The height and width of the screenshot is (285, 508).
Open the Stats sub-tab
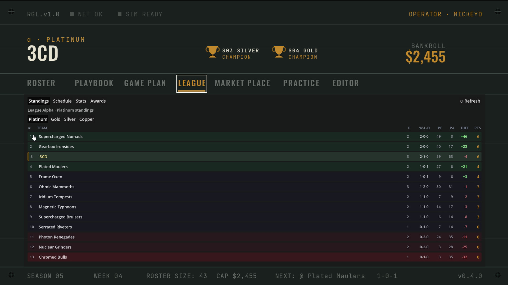tap(81, 101)
